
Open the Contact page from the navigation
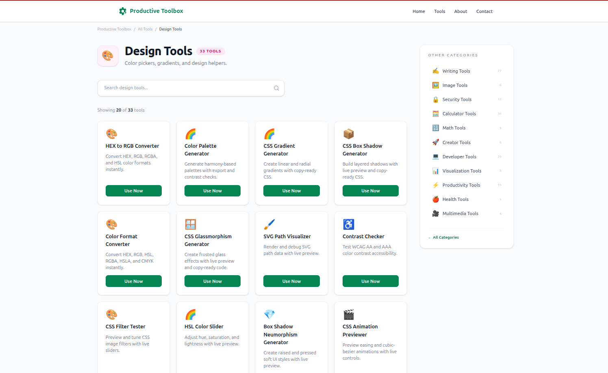point(484,11)
